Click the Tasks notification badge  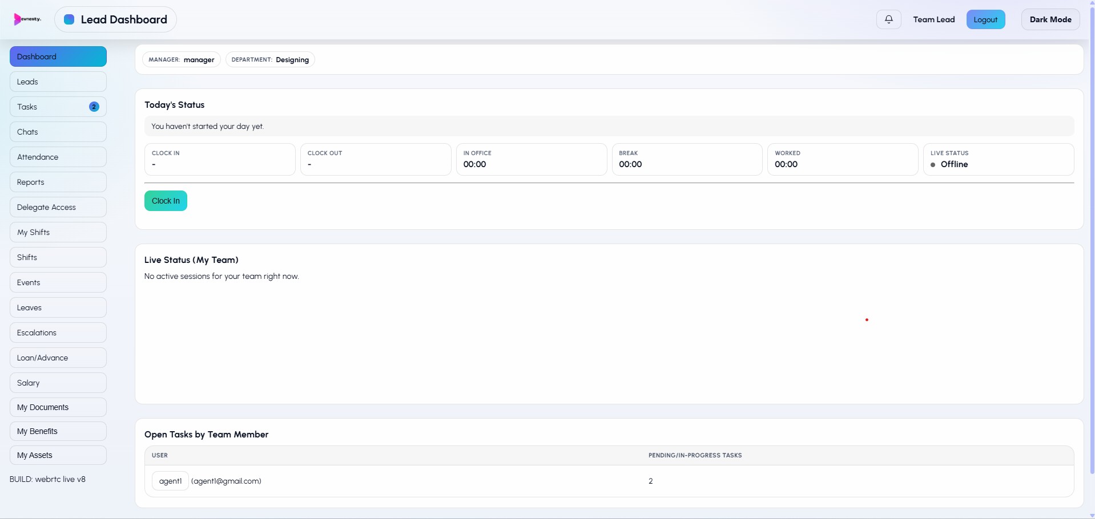click(x=94, y=107)
